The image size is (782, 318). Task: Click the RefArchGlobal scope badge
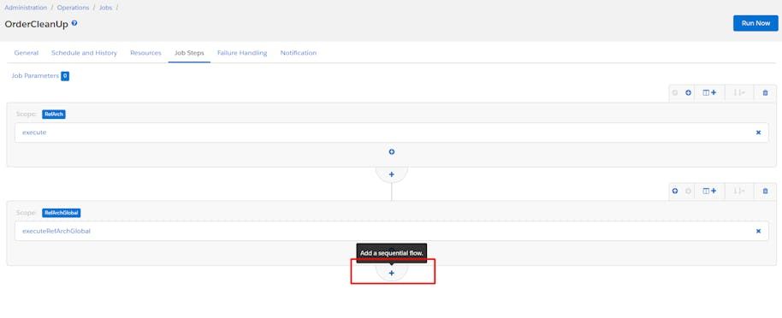point(62,213)
